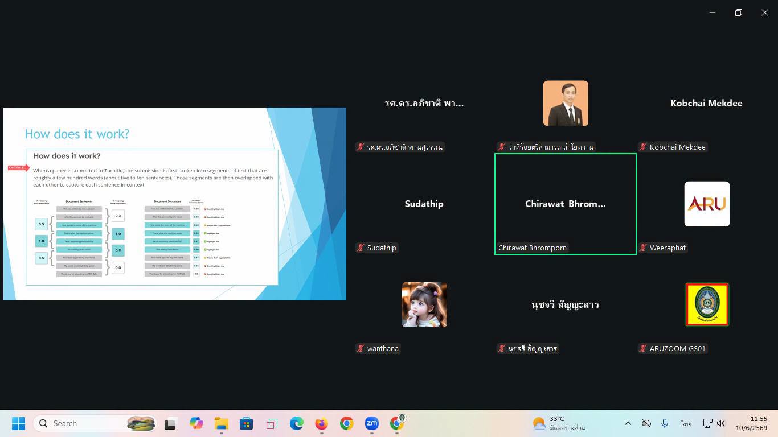The width and height of the screenshot is (778, 437).
Task: Click the ARU logo tile for Weeraphat
Action: click(x=707, y=204)
